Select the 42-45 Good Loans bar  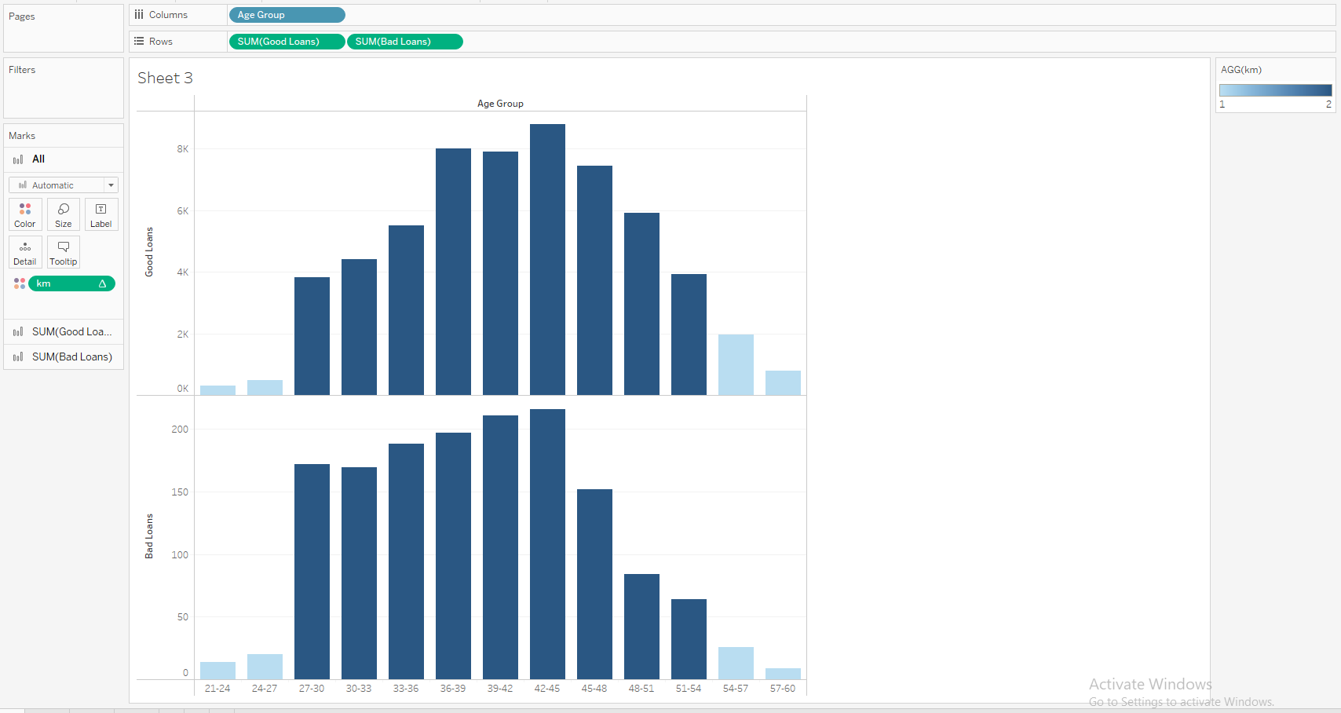(x=547, y=259)
